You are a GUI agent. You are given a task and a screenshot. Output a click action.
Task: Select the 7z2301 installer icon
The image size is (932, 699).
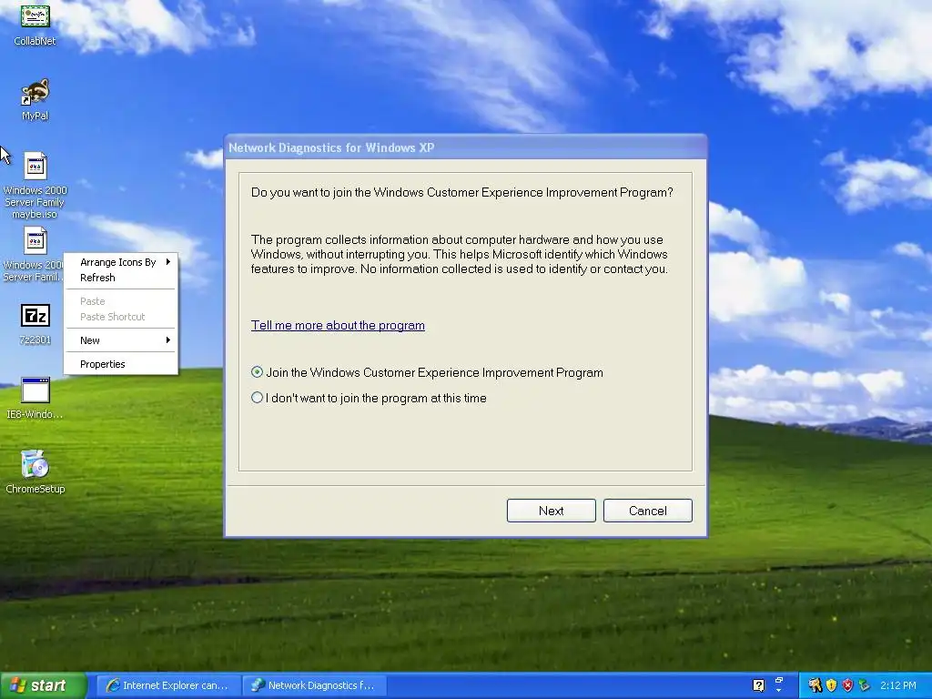[x=35, y=324]
